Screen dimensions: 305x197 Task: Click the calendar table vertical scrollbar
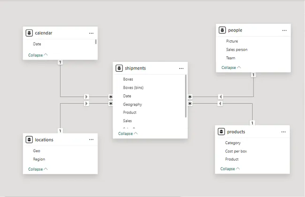(x=96, y=42)
